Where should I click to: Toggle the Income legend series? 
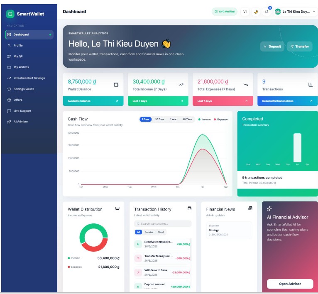pyautogui.click(x=204, y=119)
